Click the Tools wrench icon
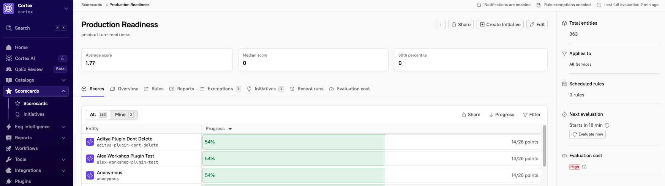665x186 pixels. point(9,159)
